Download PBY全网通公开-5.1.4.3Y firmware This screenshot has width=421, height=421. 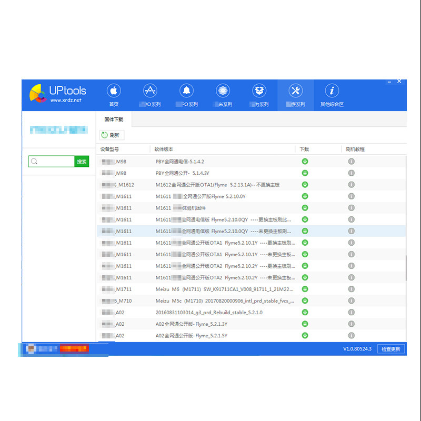click(x=305, y=173)
